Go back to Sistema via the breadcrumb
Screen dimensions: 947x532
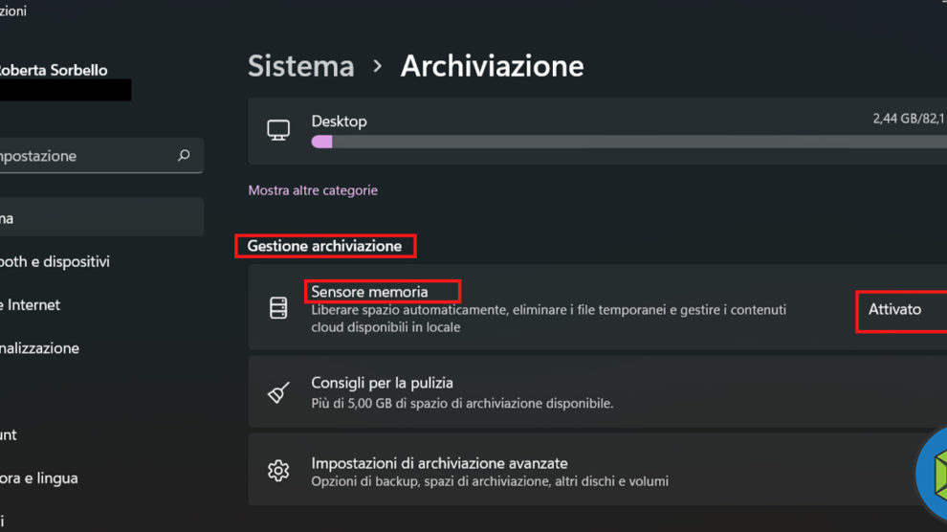click(x=301, y=66)
